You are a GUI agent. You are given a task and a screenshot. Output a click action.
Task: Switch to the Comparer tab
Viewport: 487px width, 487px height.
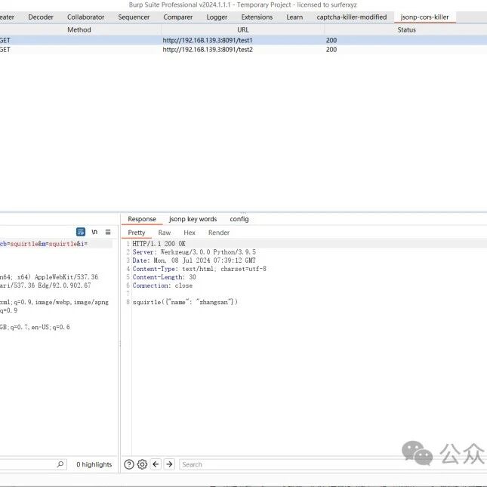[x=178, y=17]
